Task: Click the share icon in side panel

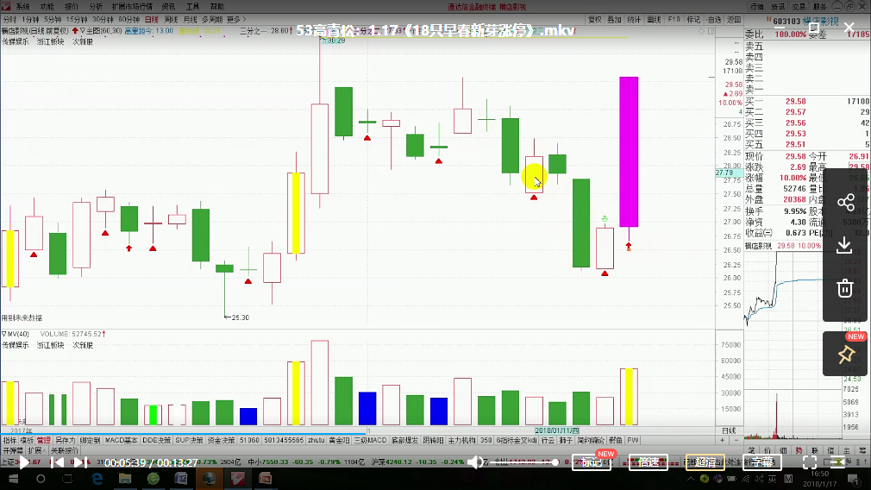Action: pyautogui.click(x=845, y=203)
